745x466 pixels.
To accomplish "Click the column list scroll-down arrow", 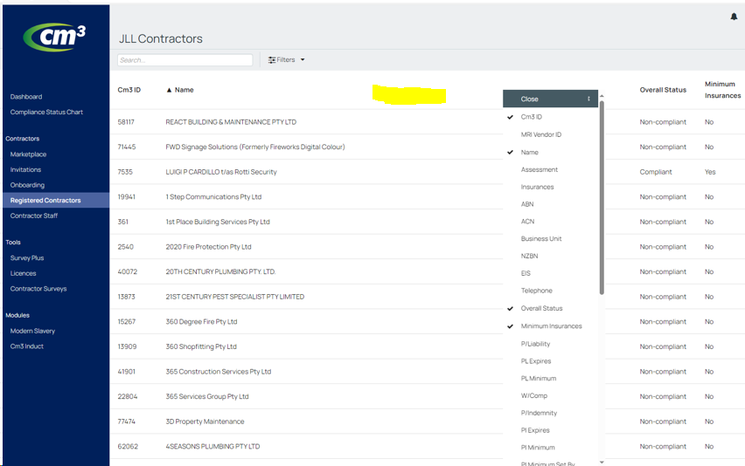I will tap(602, 462).
